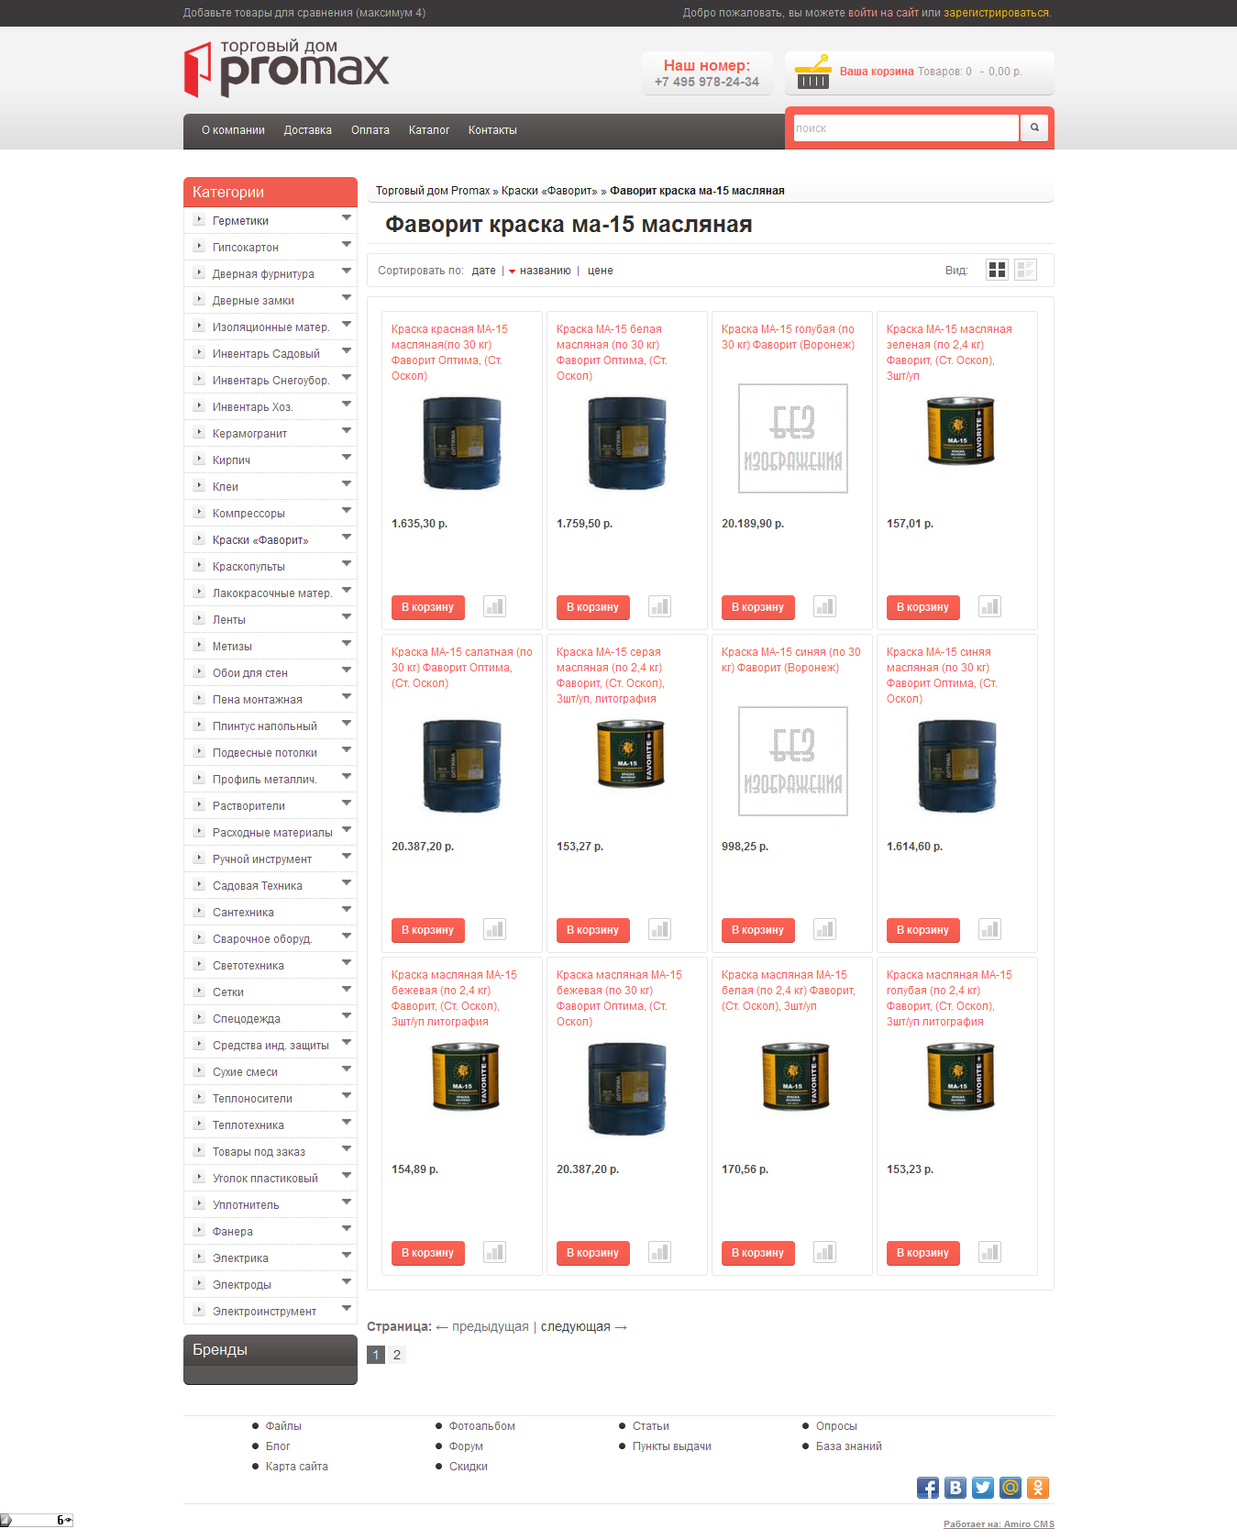1237x1540 pixels.
Task: Focus the поиск search field
Action: point(906,128)
